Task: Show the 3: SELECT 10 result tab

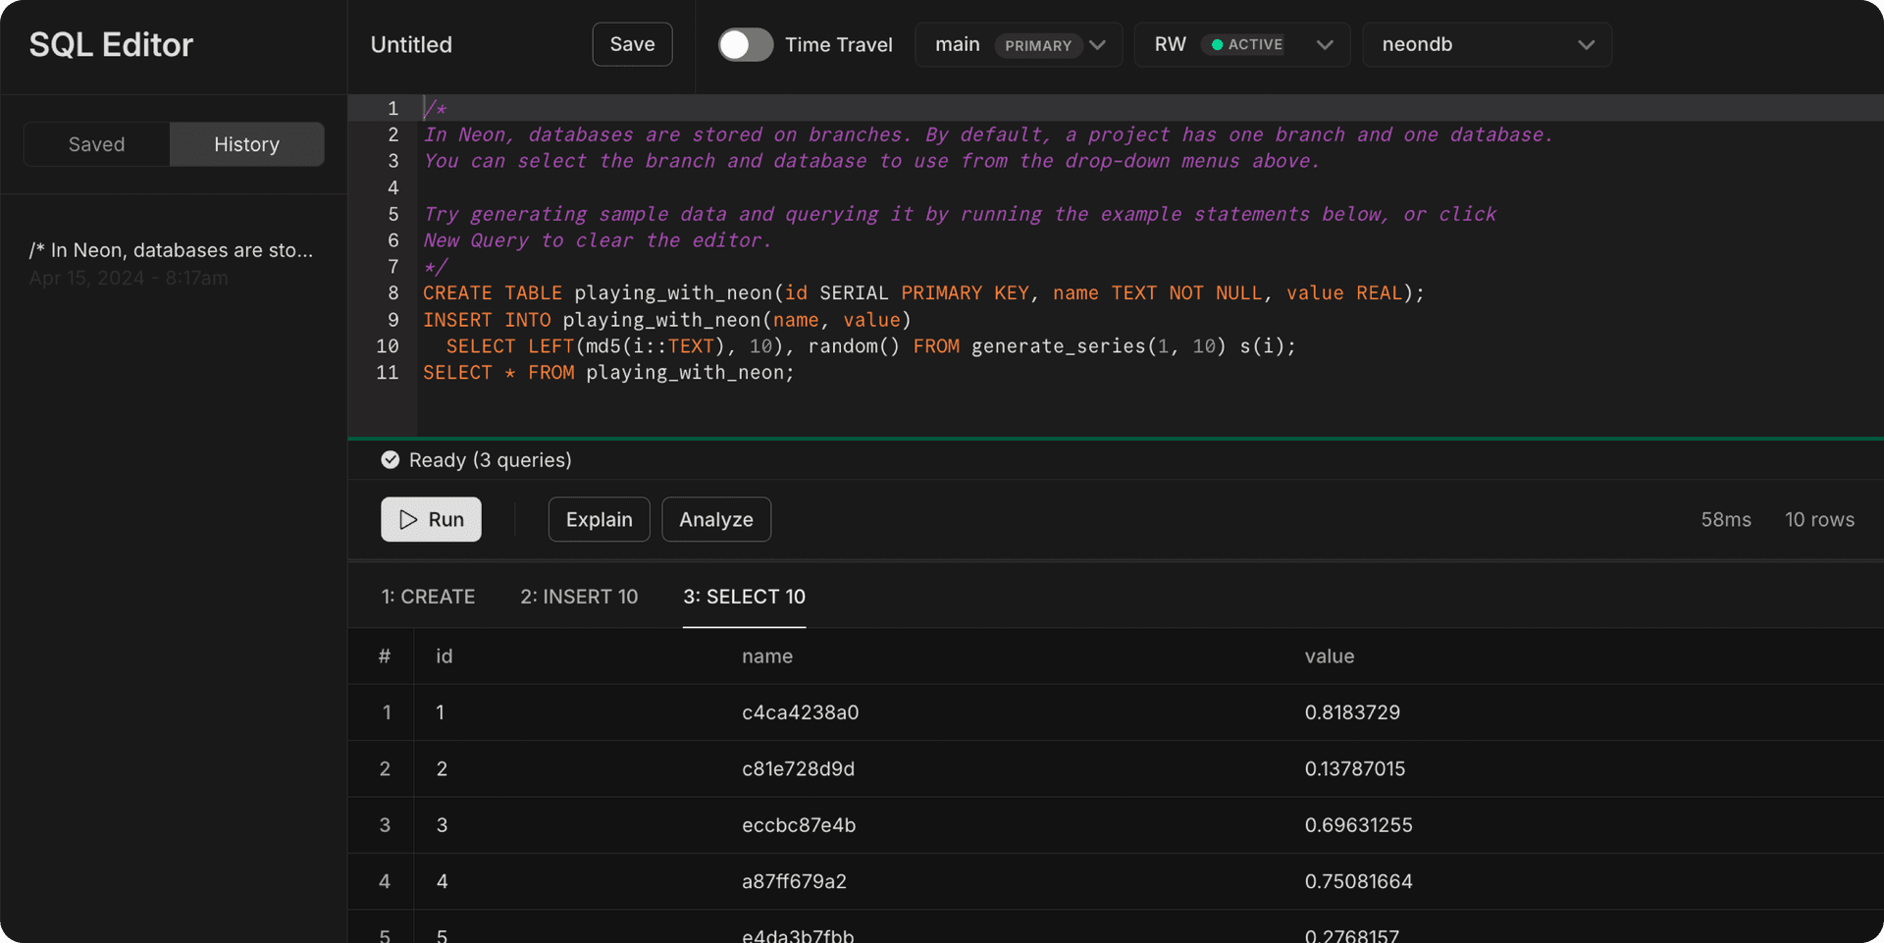Action: 744,596
